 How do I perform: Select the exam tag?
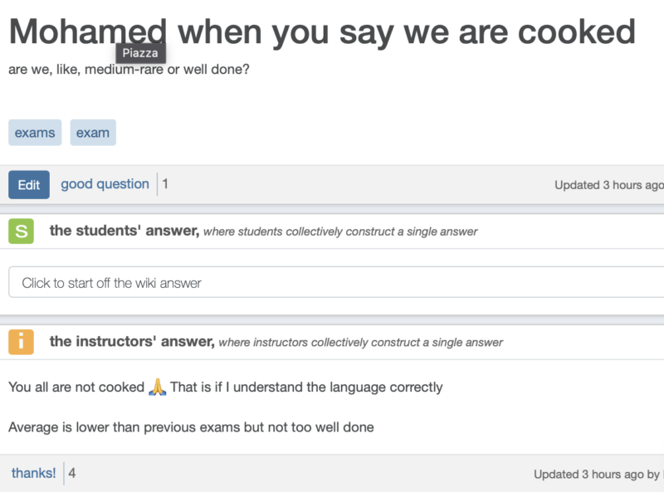[93, 132]
